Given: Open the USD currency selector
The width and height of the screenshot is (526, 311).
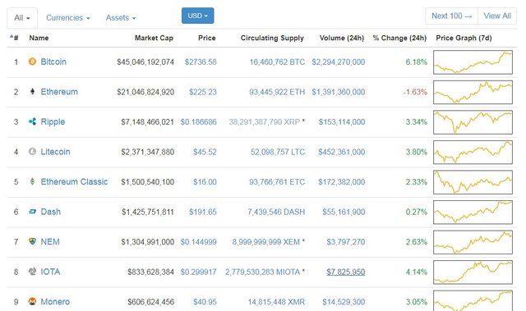Looking at the screenshot, I should click(197, 16).
